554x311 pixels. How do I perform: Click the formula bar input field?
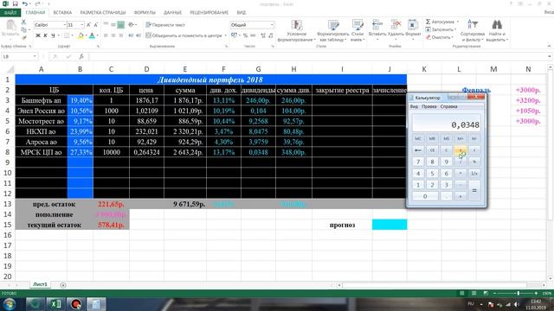click(x=318, y=56)
